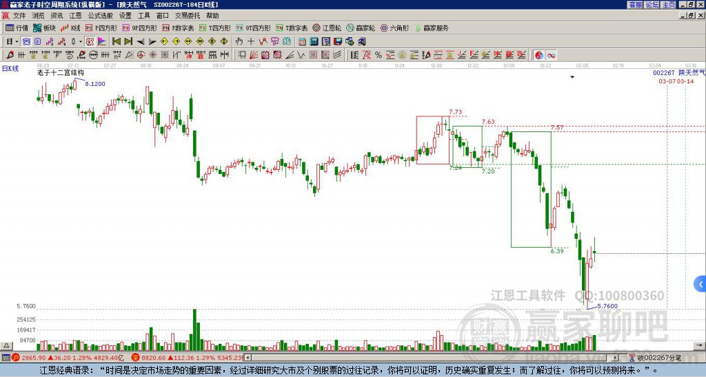Click 收002267分笔 in status bar

(658, 358)
